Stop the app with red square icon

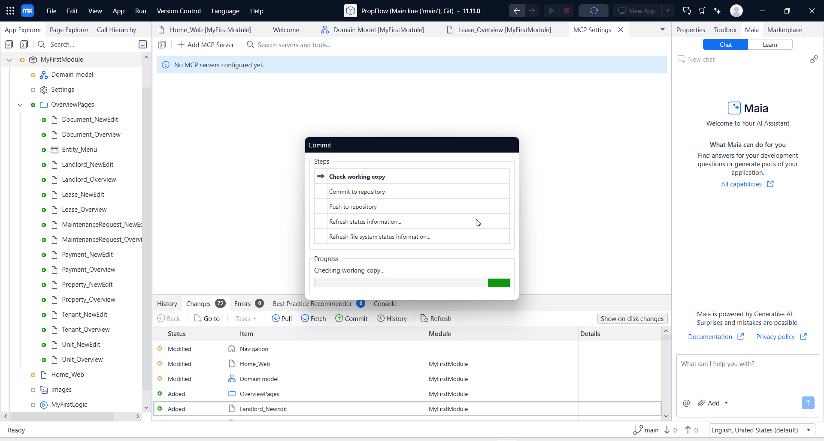point(567,11)
